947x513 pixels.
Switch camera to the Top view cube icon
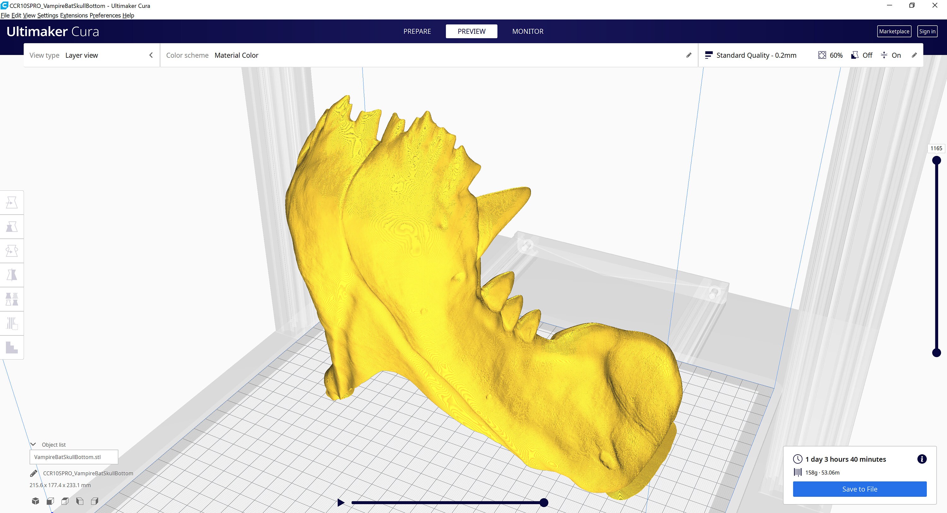tap(65, 501)
